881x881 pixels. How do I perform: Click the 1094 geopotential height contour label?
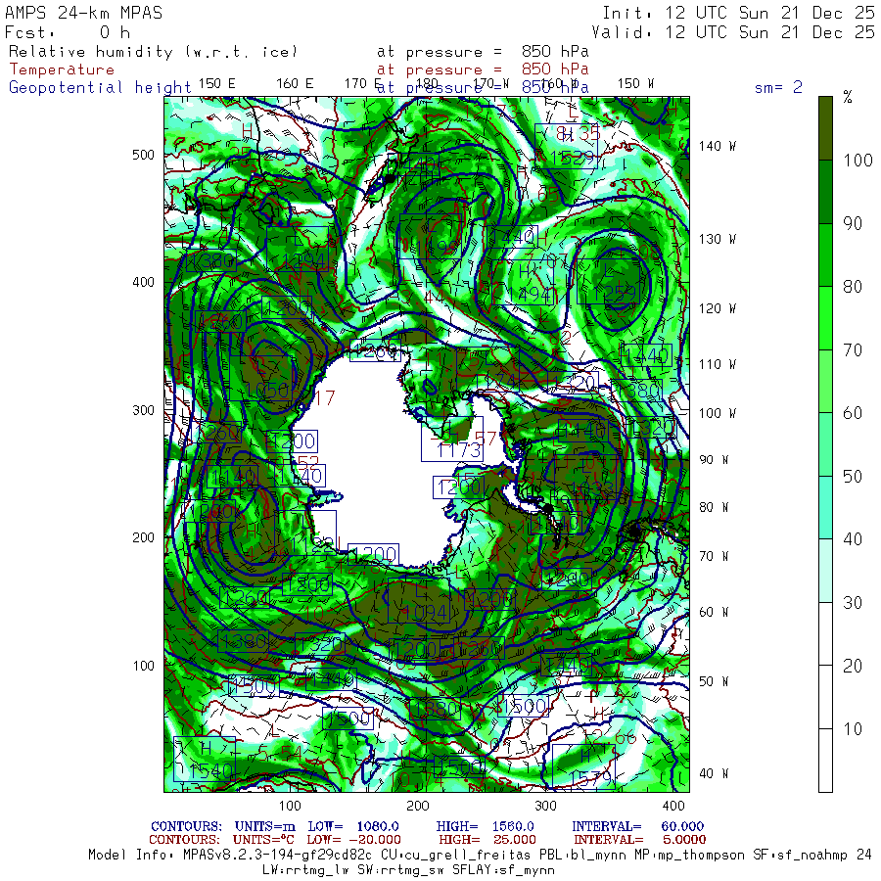tap(420, 613)
